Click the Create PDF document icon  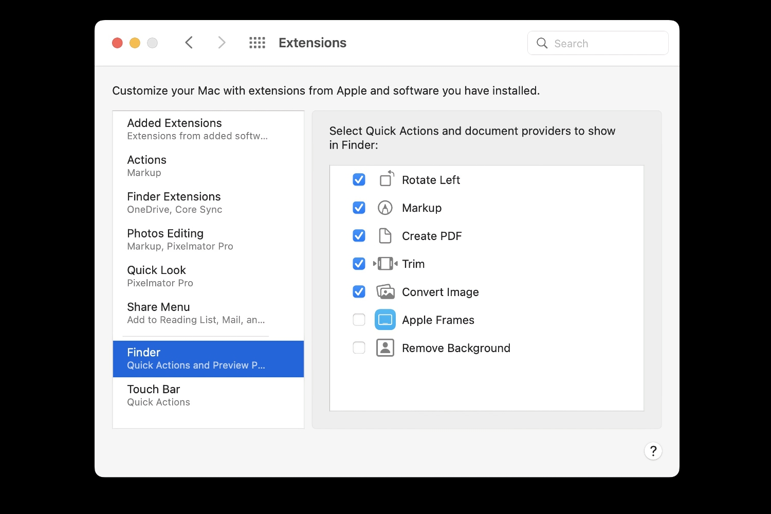click(x=385, y=236)
